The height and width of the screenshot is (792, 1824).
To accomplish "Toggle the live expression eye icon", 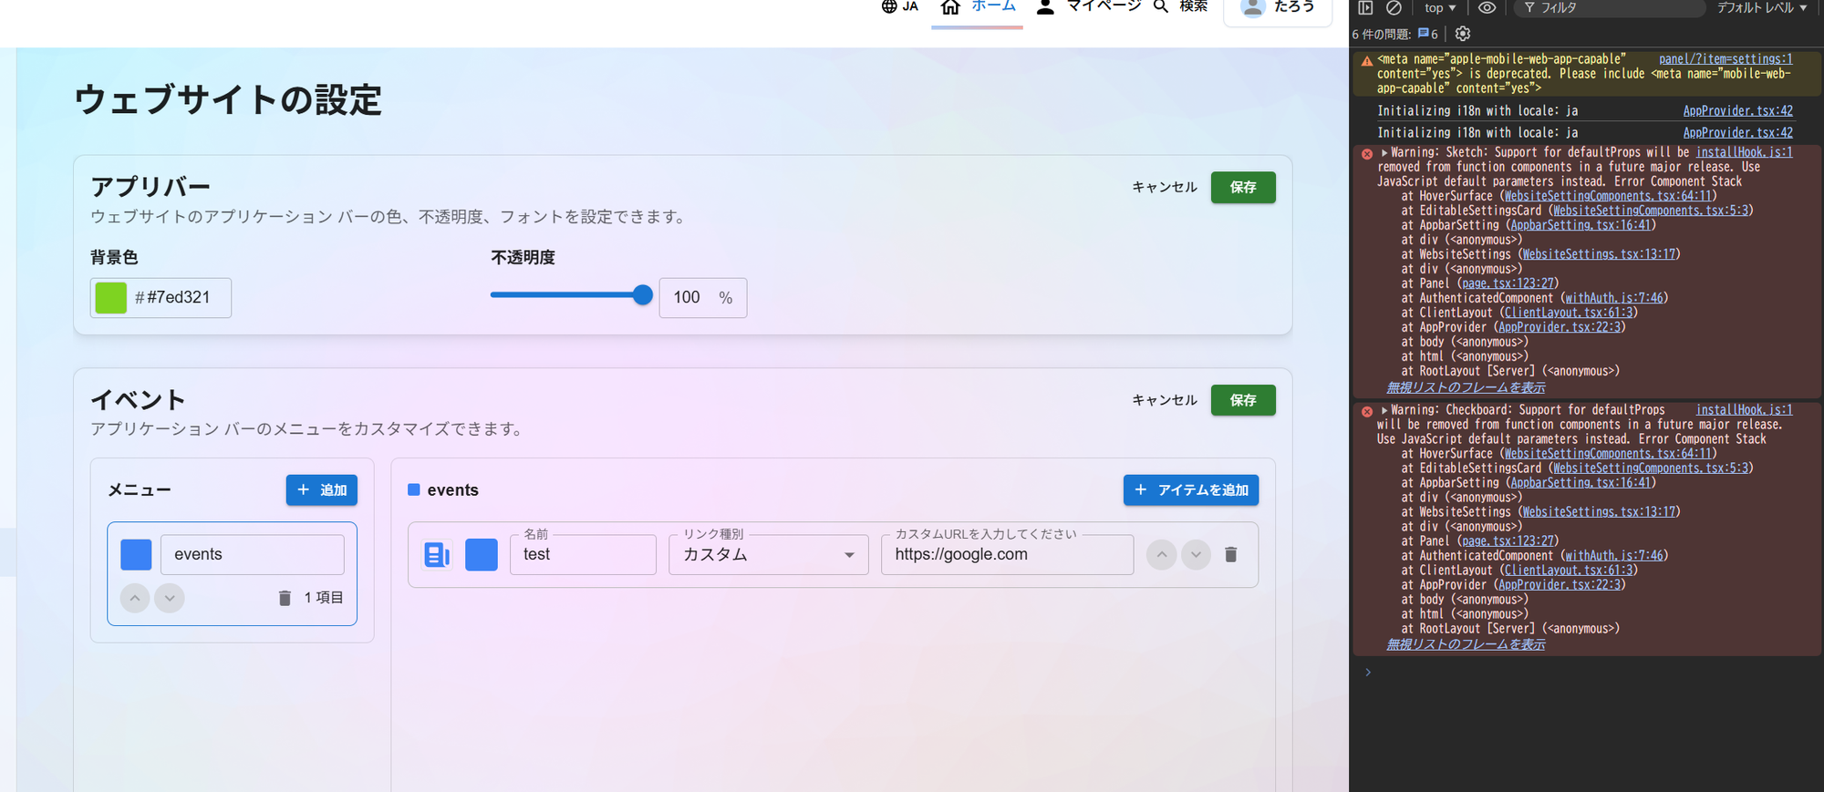I will tap(1487, 8).
